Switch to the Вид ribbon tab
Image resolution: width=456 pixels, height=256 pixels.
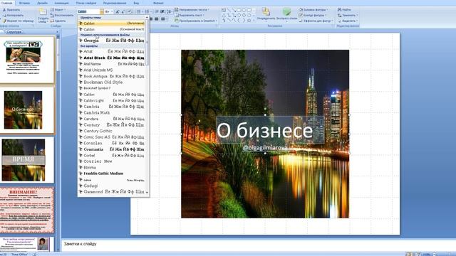tap(136, 3)
